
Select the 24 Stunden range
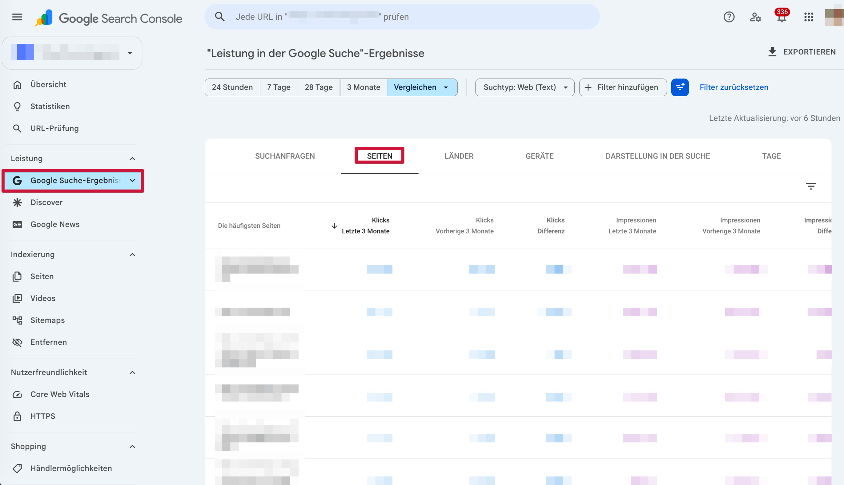pos(232,87)
